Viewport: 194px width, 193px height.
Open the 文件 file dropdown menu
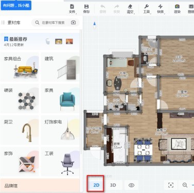pyautogui.click(x=72, y=9)
